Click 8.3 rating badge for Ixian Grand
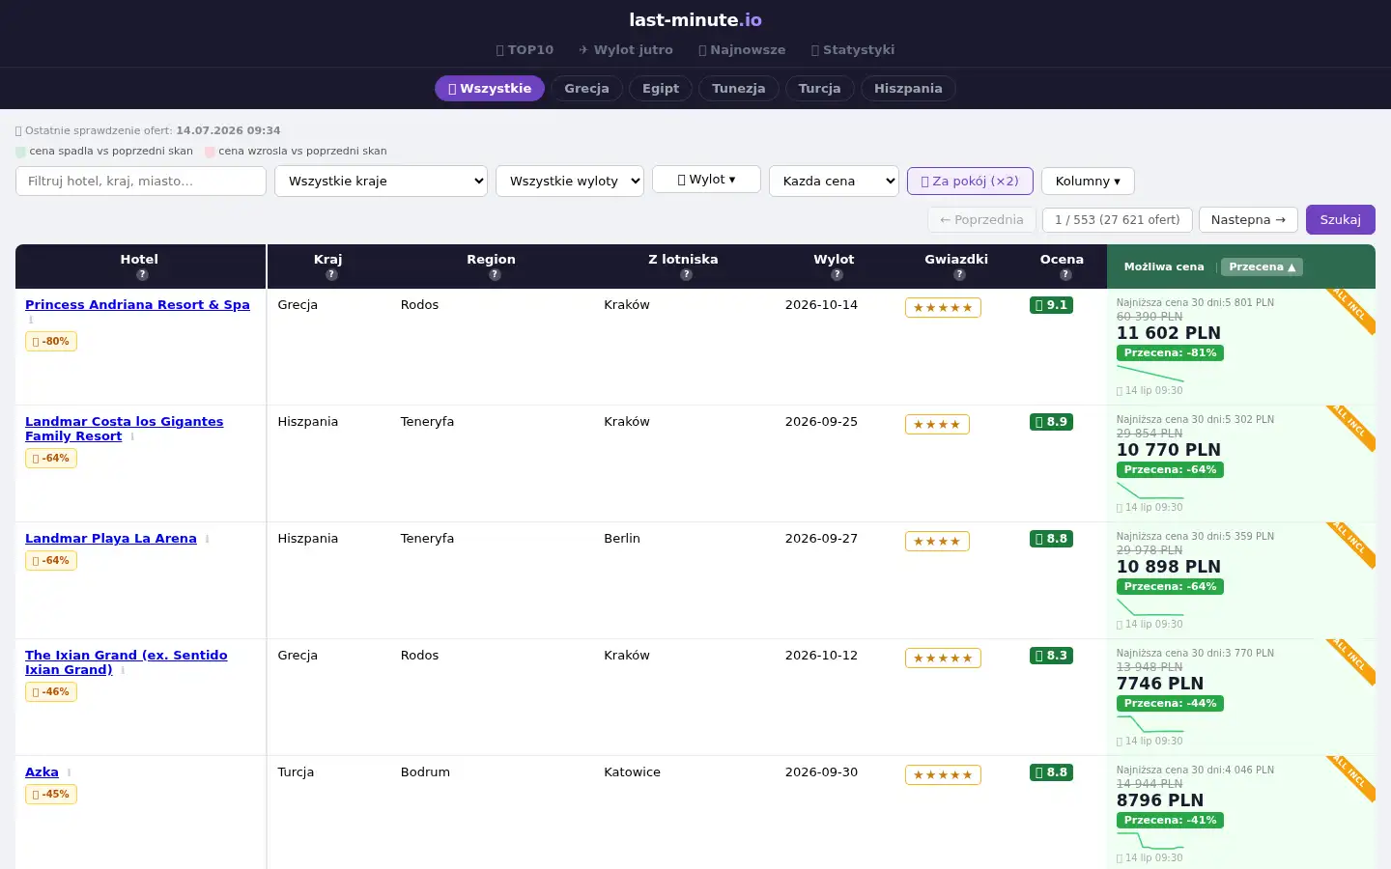The width and height of the screenshot is (1391, 869). coord(1051,656)
